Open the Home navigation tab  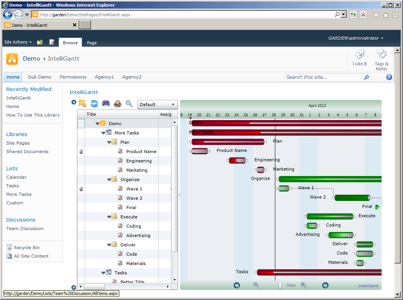coord(13,77)
